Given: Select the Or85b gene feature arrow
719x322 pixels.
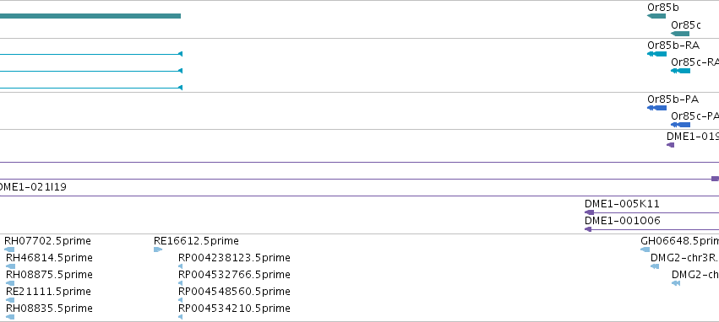Looking at the screenshot, I should (x=656, y=16).
